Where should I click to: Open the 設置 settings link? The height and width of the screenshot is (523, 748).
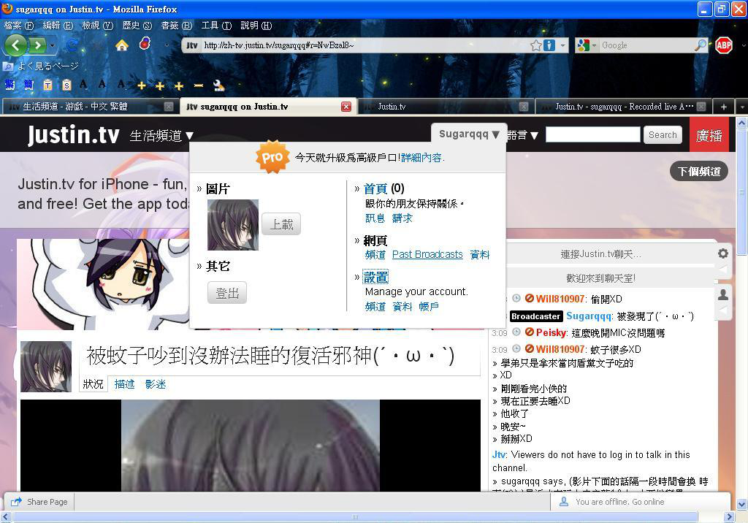(x=376, y=277)
